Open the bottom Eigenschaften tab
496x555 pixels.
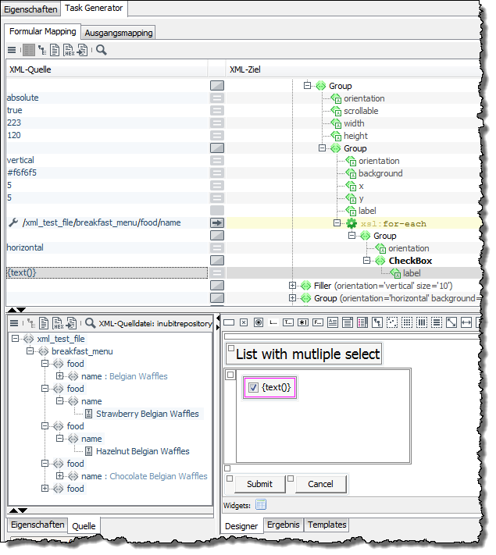37,525
